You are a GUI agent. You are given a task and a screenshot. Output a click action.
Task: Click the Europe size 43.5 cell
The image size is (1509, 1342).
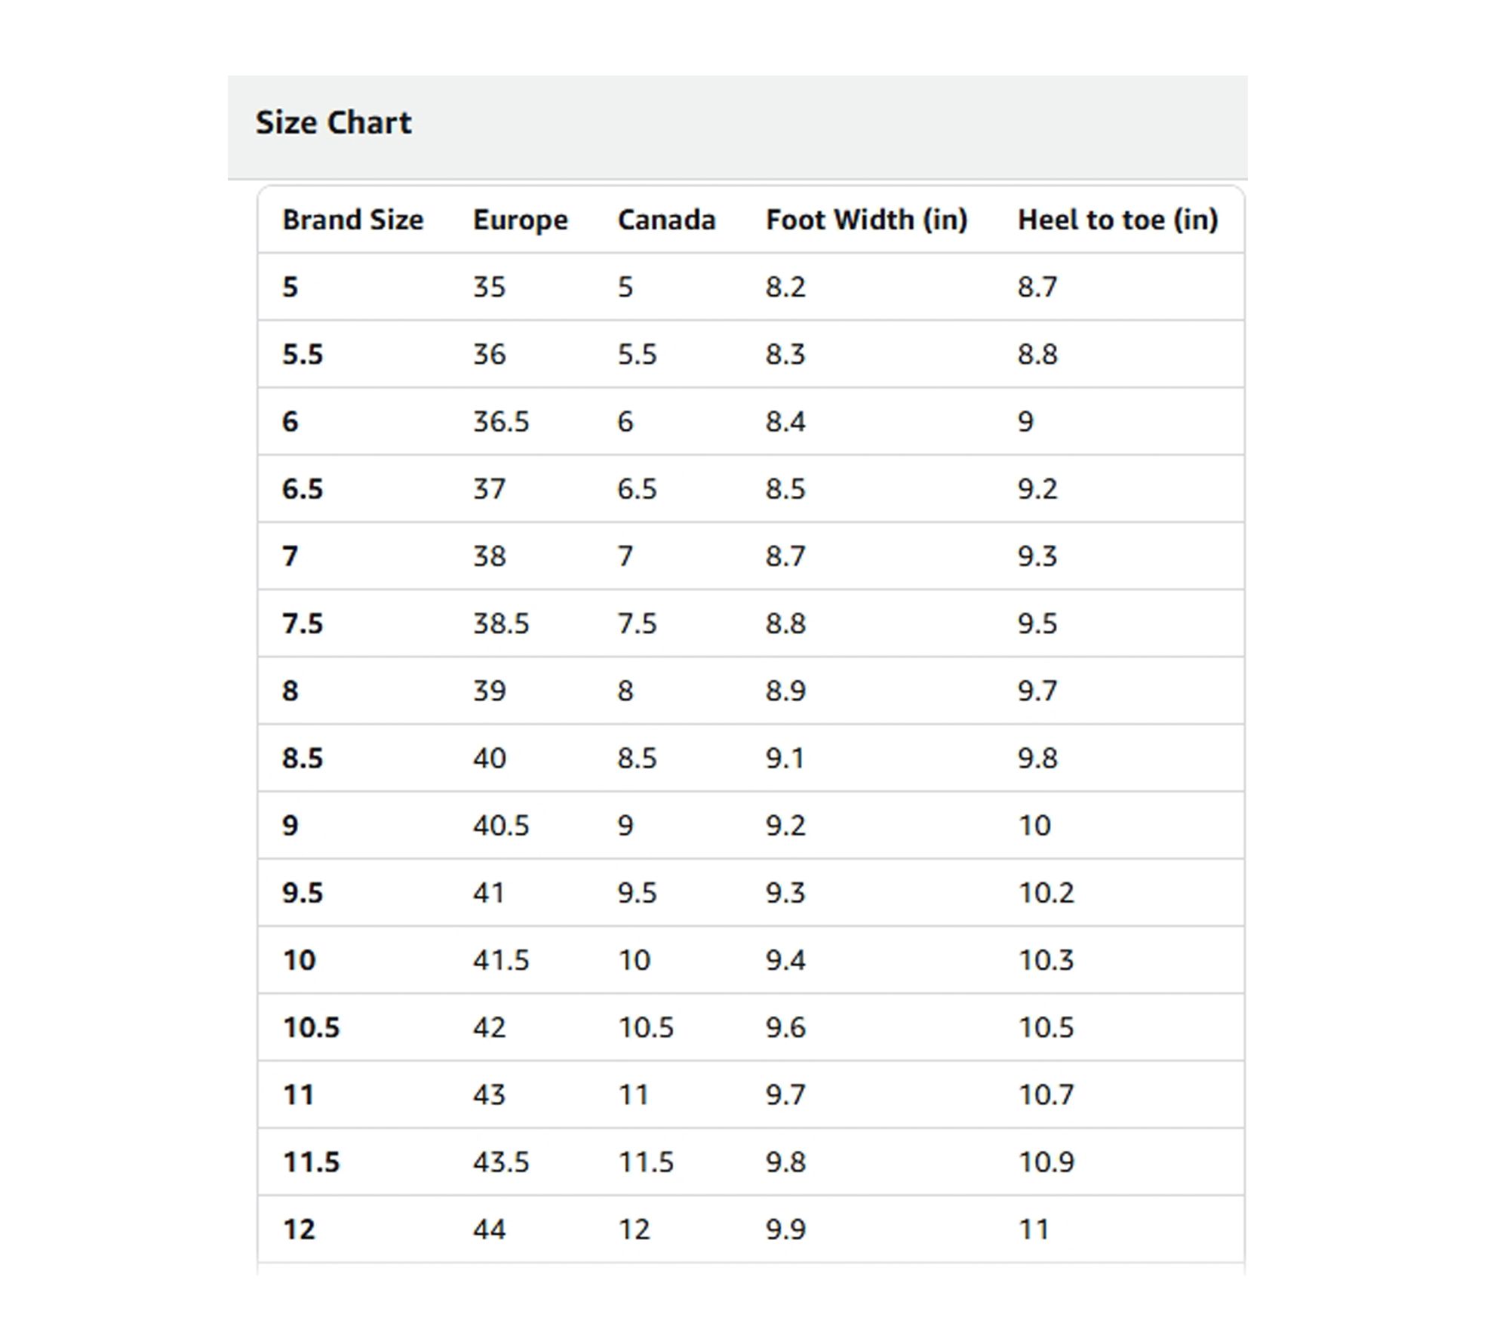click(501, 1162)
